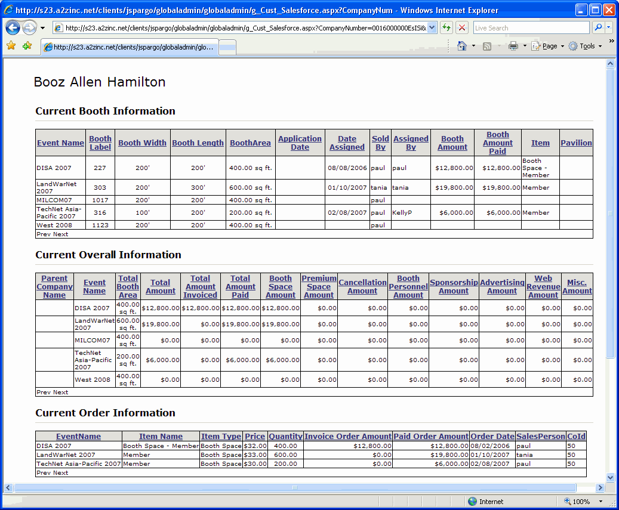Expand the Print options dropdown arrow
The image size is (619, 510).
pos(525,46)
